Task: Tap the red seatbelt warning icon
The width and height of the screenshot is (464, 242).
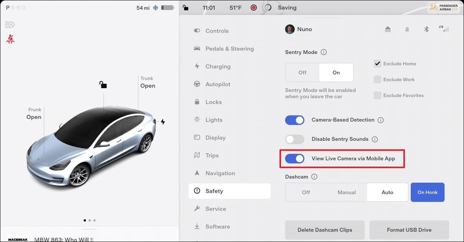Action: (10, 38)
